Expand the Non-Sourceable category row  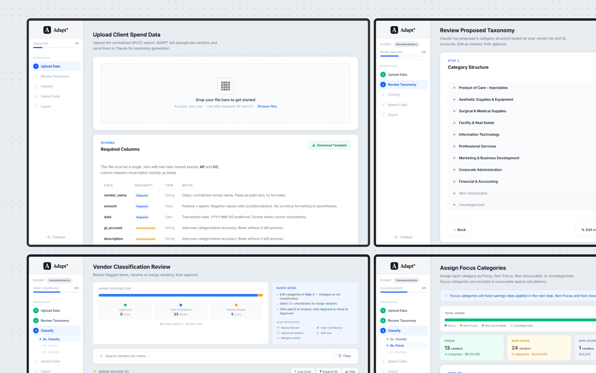click(454, 193)
